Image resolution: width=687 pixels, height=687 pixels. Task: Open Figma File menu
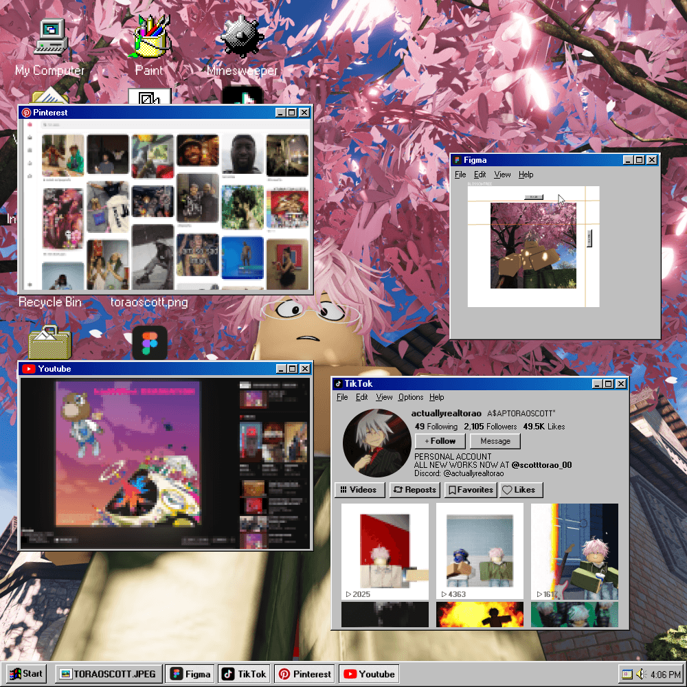pos(460,174)
